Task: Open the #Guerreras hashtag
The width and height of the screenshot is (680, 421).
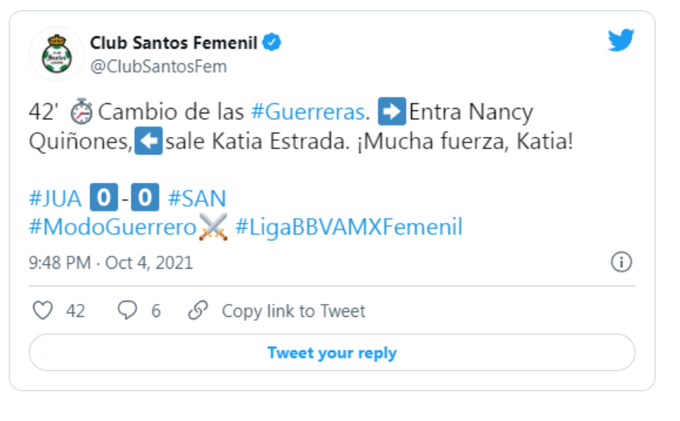Action: [x=309, y=112]
